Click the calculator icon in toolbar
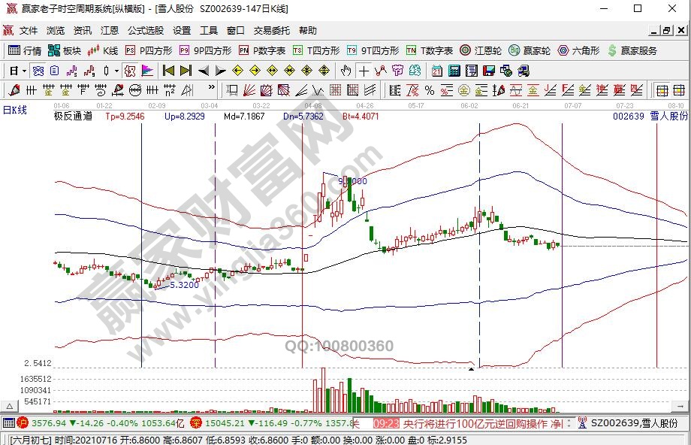691x445 pixels. click(x=454, y=71)
